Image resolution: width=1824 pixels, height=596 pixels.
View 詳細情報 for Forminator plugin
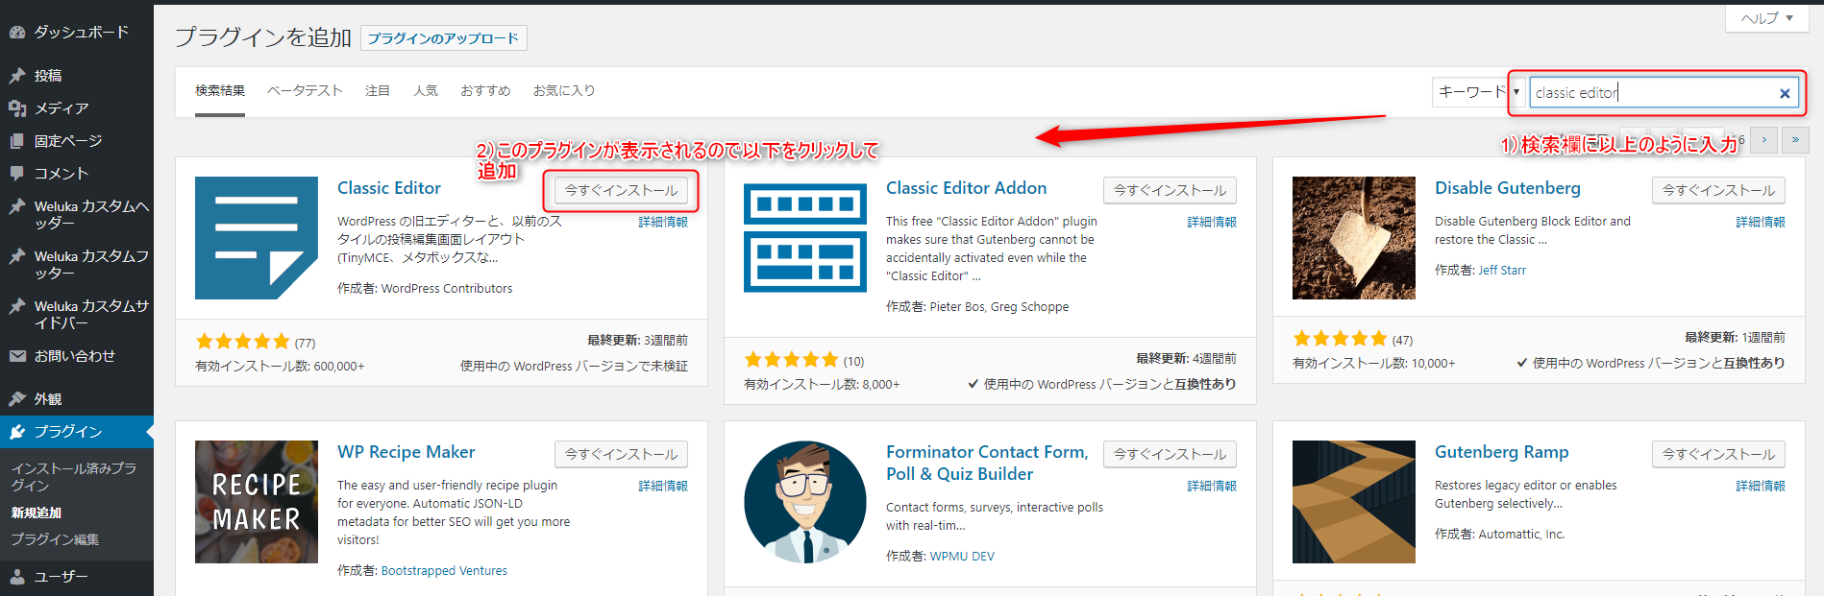(1212, 486)
